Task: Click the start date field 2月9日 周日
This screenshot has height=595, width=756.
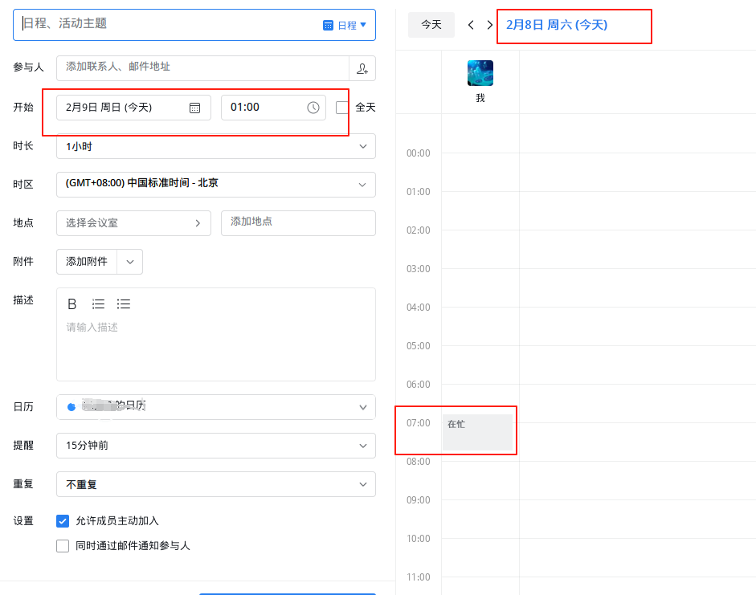Action: [133, 108]
